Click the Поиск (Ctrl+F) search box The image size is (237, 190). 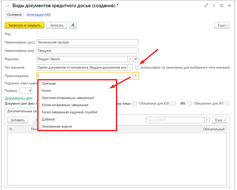pos(175,120)
